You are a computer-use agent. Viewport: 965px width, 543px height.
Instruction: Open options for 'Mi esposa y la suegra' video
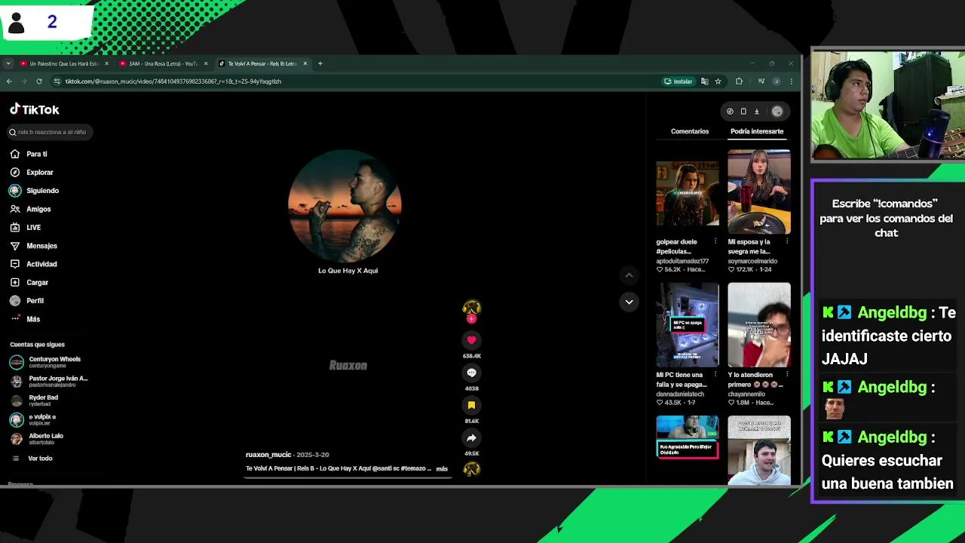point(786,241)
